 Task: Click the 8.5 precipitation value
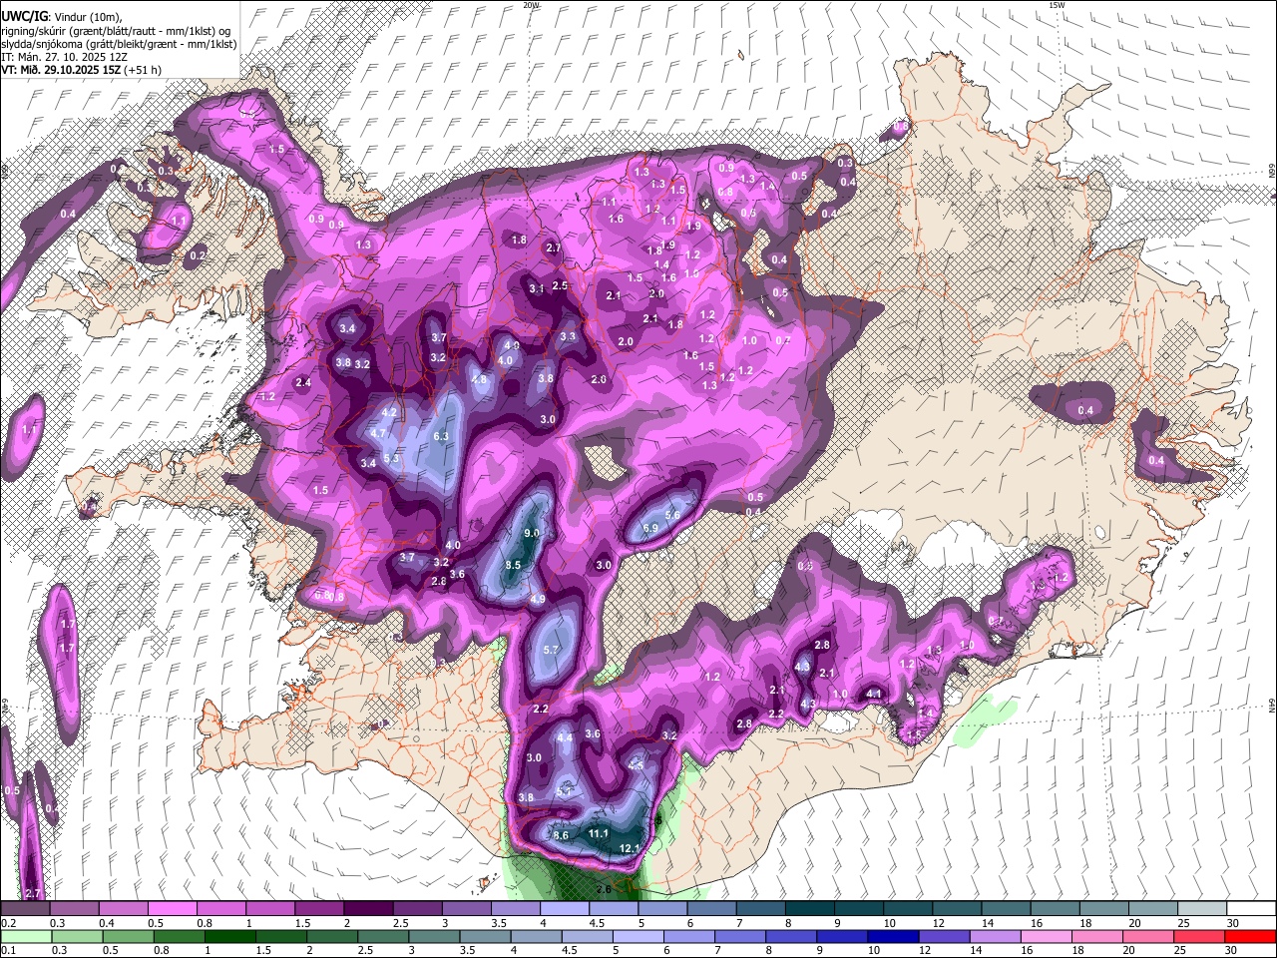[513, 565]
